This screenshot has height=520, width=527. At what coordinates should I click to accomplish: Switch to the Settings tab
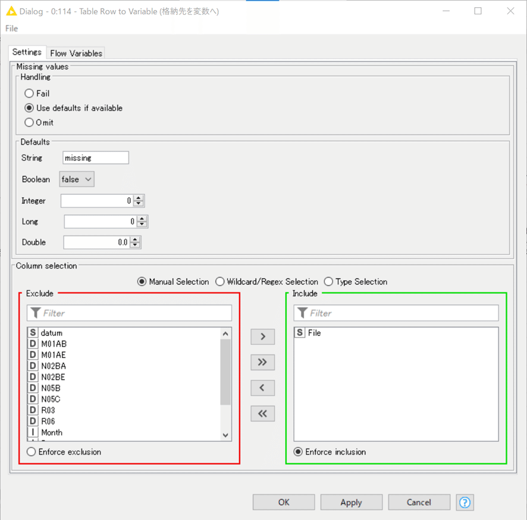click(27, 52)
